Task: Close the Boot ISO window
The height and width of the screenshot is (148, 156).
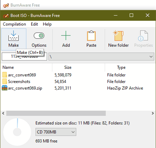Action: click(148, 15)
